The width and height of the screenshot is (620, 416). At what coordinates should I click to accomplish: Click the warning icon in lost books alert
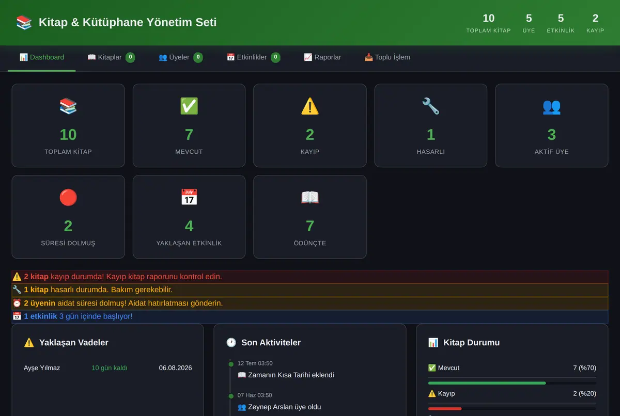click(x=17, y=277)
